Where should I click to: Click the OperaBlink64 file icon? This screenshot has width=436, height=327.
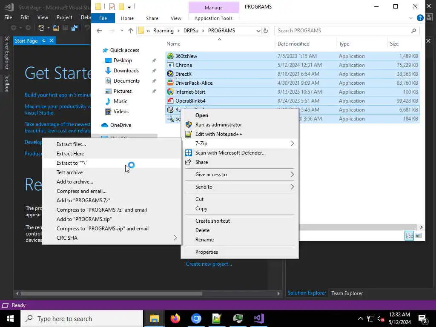tap(170, 100)
